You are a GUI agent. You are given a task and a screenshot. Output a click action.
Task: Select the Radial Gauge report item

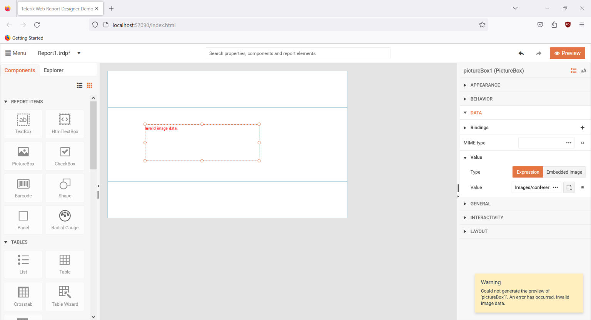[x=65, y=220]
